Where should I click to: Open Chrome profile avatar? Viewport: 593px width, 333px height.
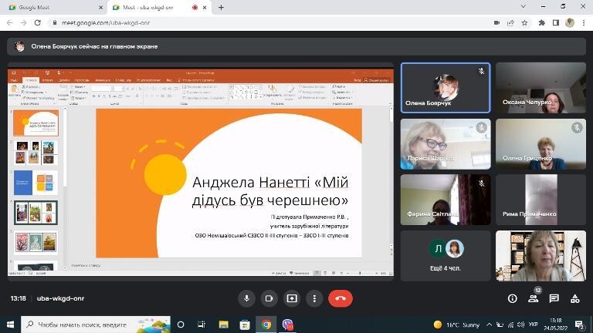(570, 23)
